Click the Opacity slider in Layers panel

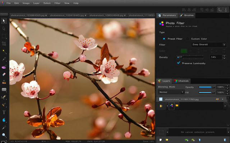(x=207, y=87)
